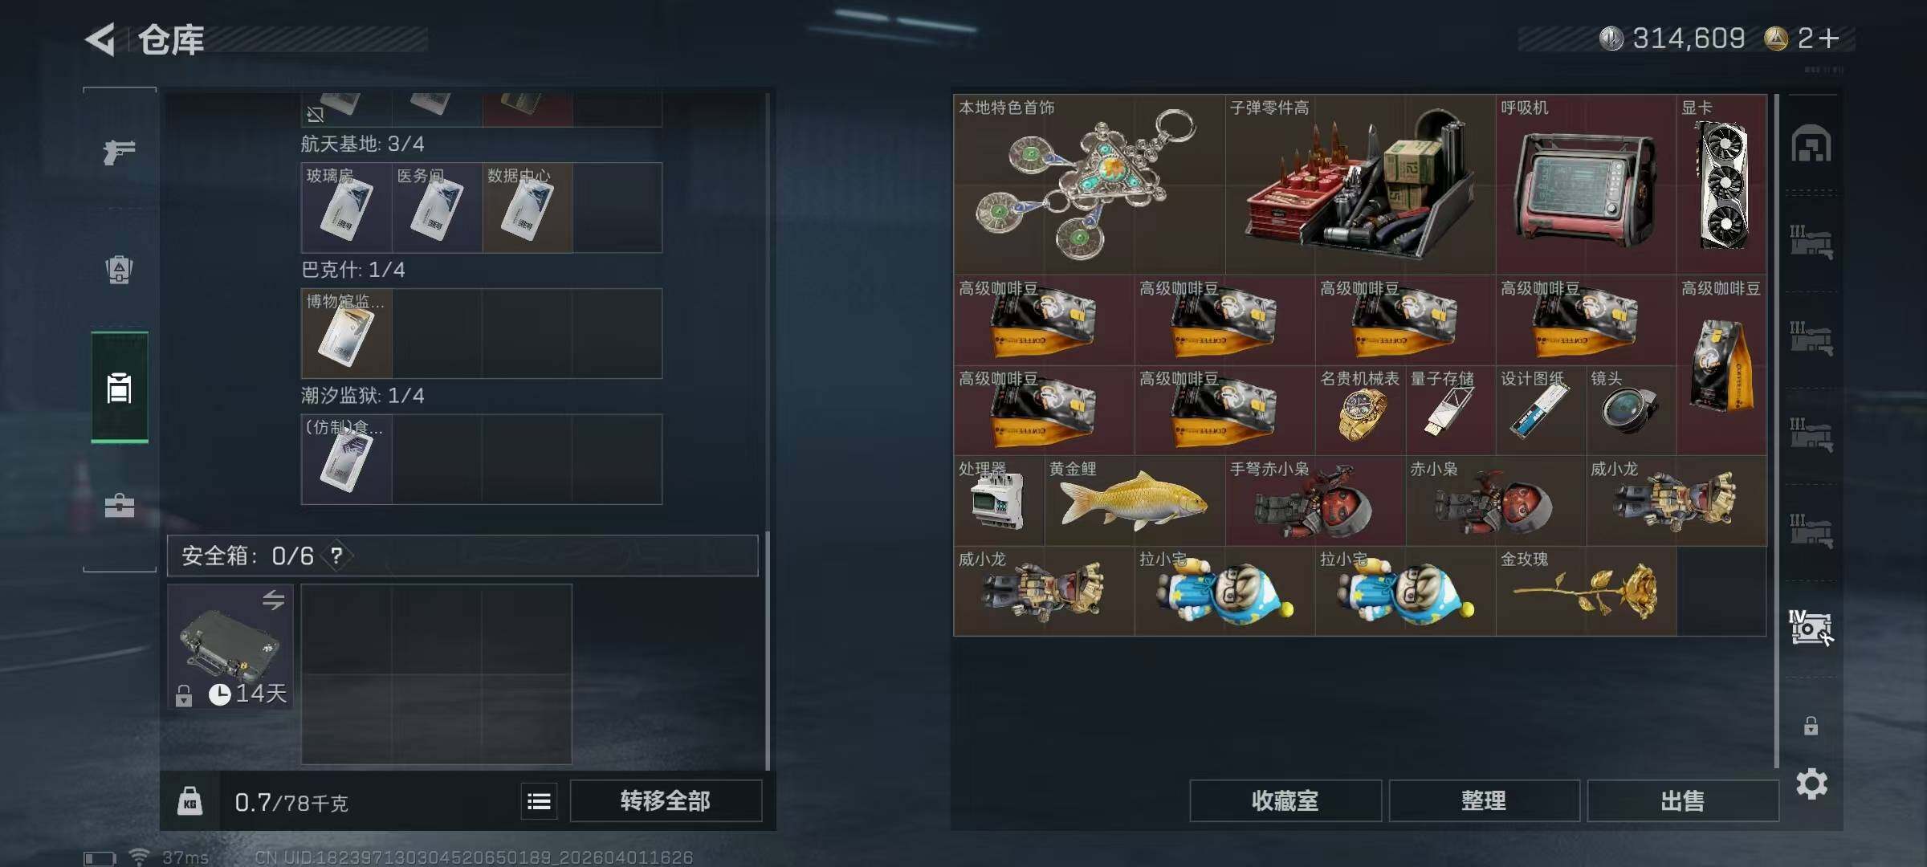The width and height of the screenshot is (1927, 867).
Task: Click the 转移全部 button
Action: click(666, 800)
